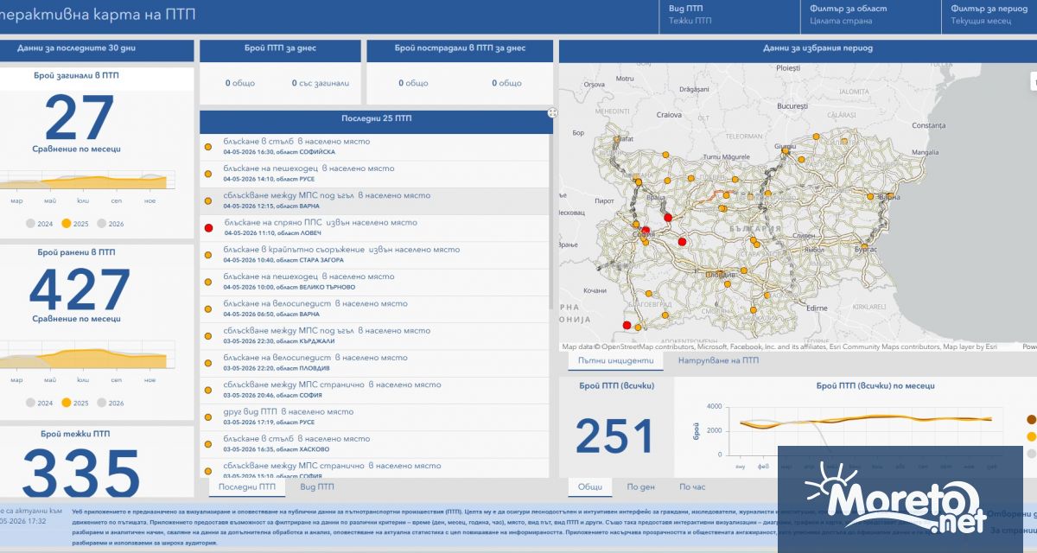The width and height of the screenshot is (1037, 553).
Task: Click the 251 total accidents count
Action: pos(614,436)
